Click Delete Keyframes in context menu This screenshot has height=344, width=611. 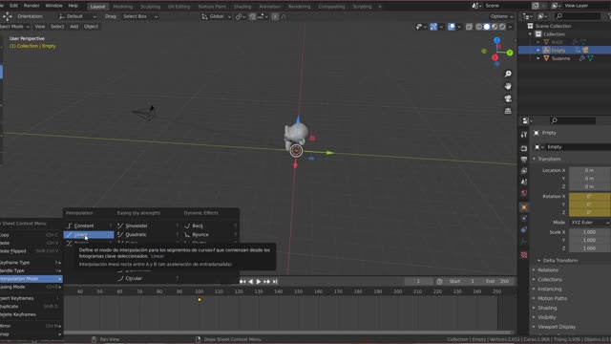click(31, 314)
